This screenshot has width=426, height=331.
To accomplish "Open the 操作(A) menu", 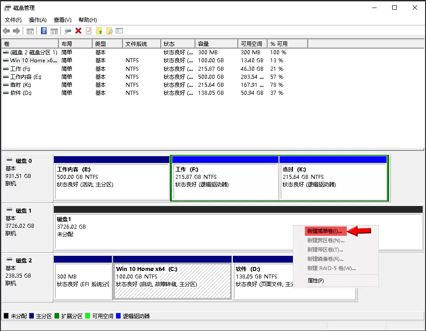I will click(38, 20).
